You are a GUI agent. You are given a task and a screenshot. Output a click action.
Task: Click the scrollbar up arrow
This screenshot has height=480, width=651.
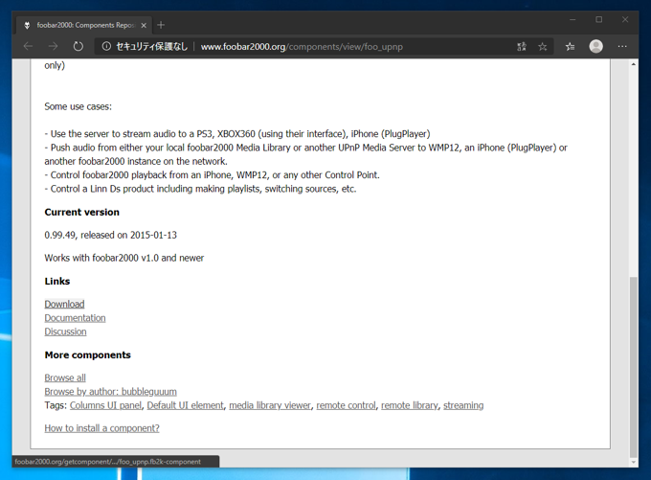pyautogui.click(x=633, y=64)
